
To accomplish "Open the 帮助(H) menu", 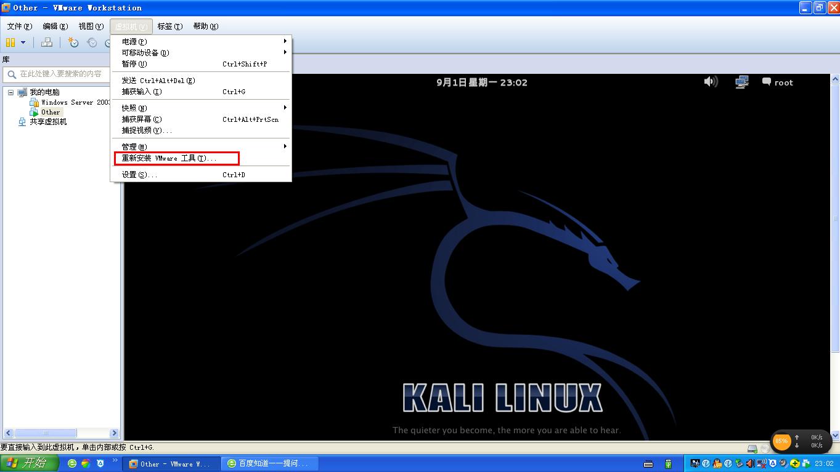I will point(205,26).
